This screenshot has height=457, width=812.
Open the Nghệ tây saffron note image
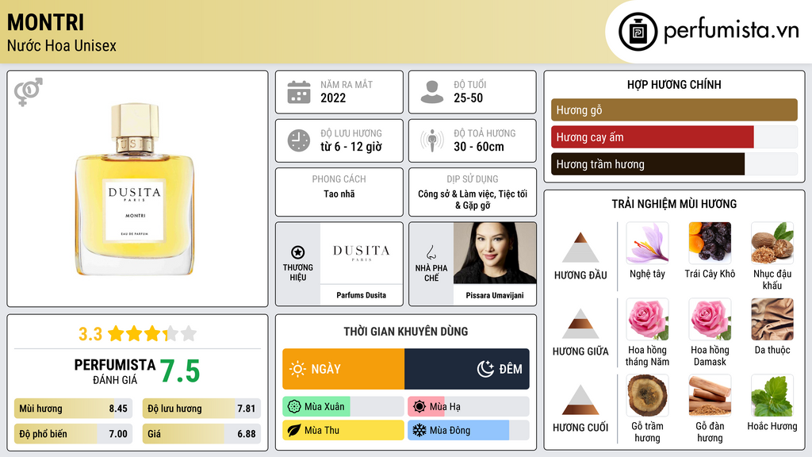tap(647, 244)
